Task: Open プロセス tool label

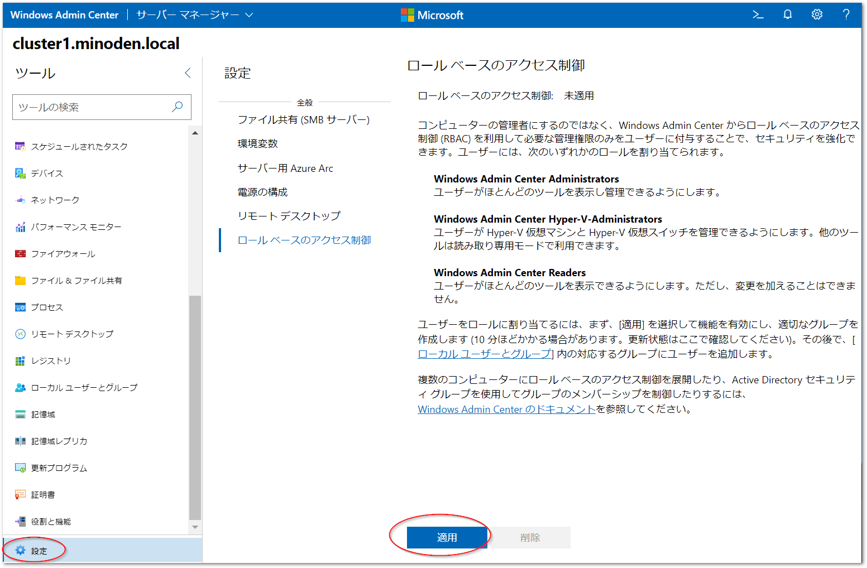Action: 47,307
